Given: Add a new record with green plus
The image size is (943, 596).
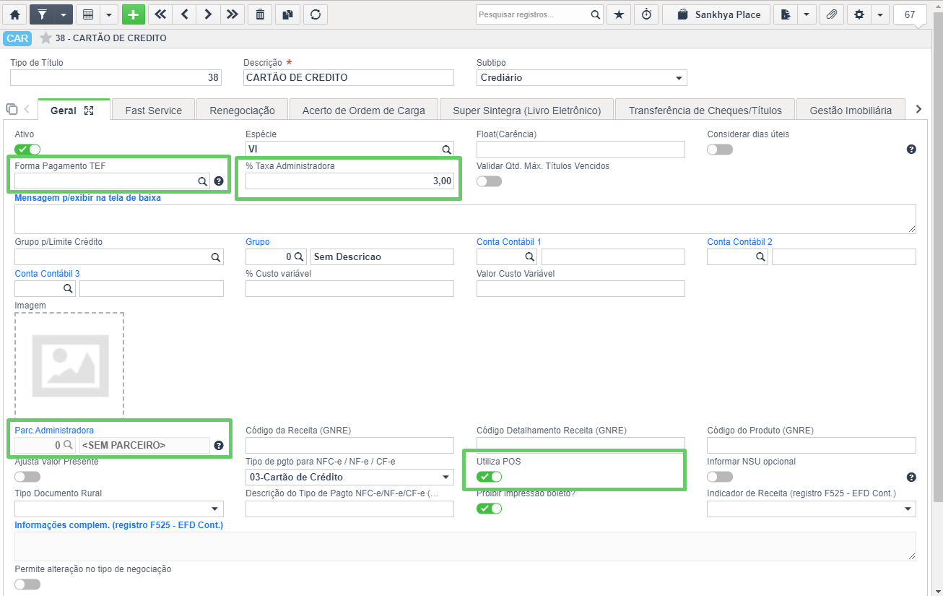Looking at the screenshot, I should tap(134, 14).
